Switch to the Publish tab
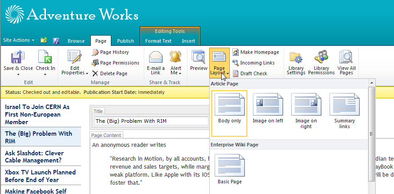The image size is (394, 194). (126, 41)
